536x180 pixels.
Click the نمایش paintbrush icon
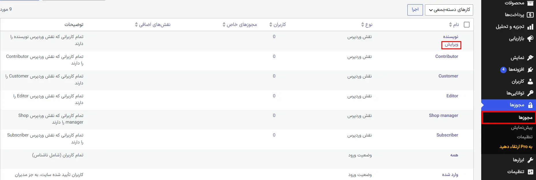(x=530, y=58)
